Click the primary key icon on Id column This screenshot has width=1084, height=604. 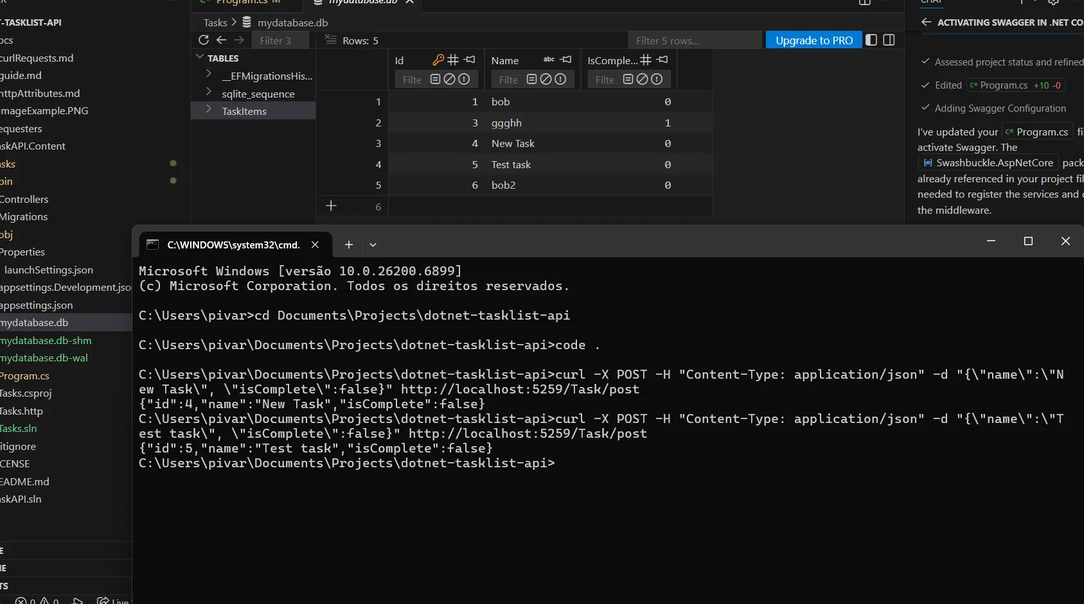[x=438, y=60]
